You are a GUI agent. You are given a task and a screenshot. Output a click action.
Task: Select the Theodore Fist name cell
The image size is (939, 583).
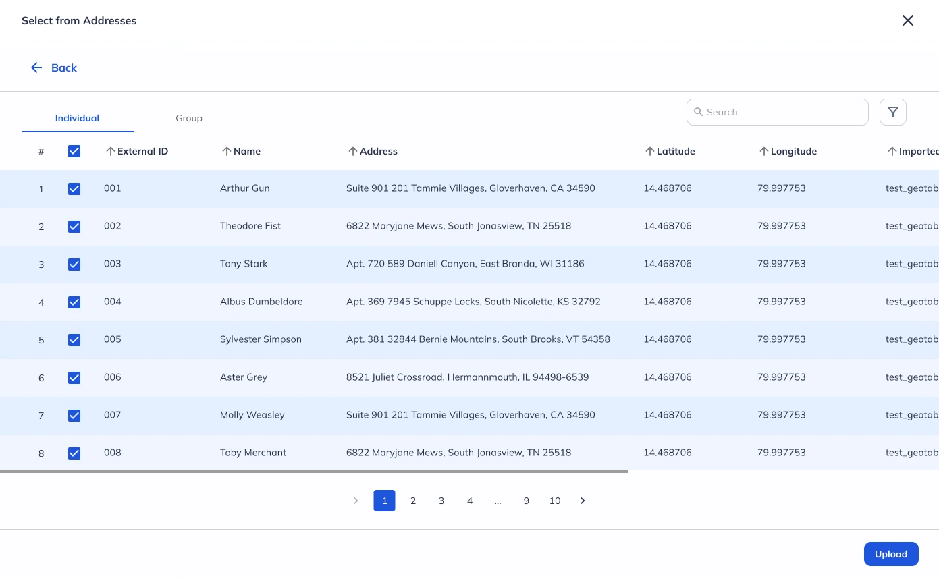(x=250, y=226)
